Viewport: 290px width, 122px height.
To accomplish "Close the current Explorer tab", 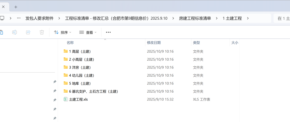I will click(x=4, y=7).
